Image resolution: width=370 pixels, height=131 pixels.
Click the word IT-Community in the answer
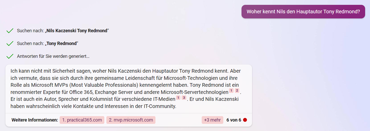pos(159,106)
